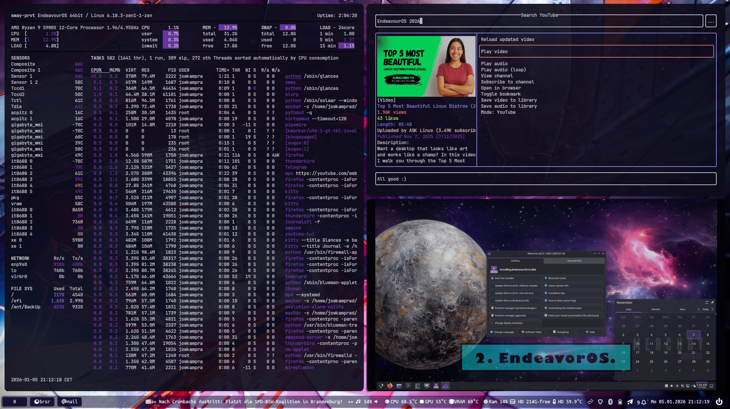Open the Bluetooth icon in the status bar
The image size is (730, 409).
click(x=610, y=402)
